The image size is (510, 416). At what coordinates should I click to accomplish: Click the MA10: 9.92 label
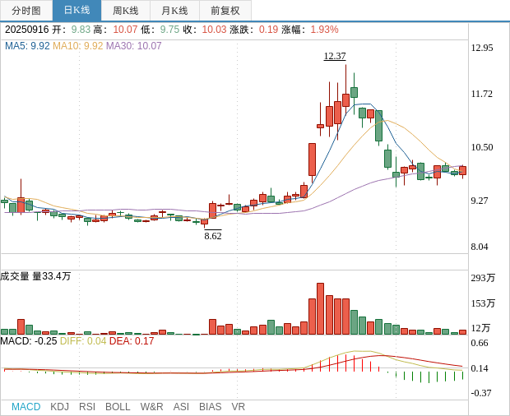point(78,46)
